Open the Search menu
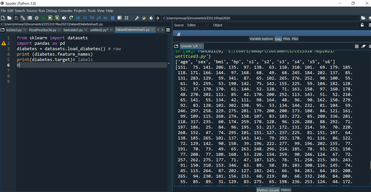This screenshot has width=371, height=192. (20, 11)
